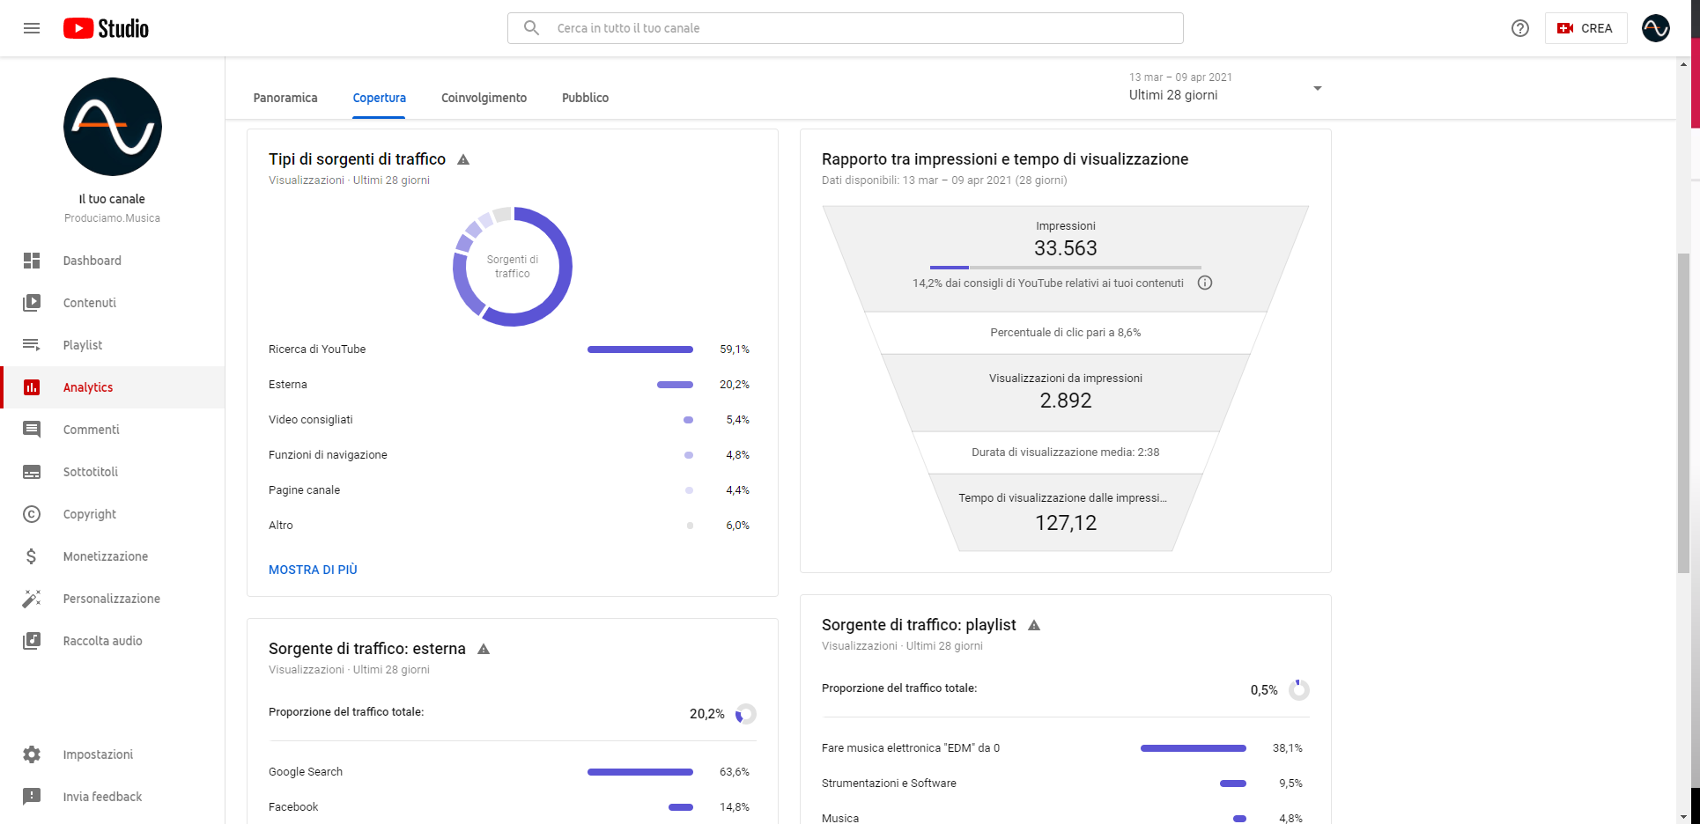
Task: Click the channel profile picture in sidebar
Action: 113,127
